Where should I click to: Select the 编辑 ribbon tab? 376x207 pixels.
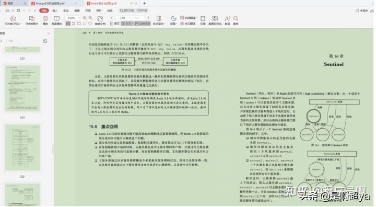[77, 10]
